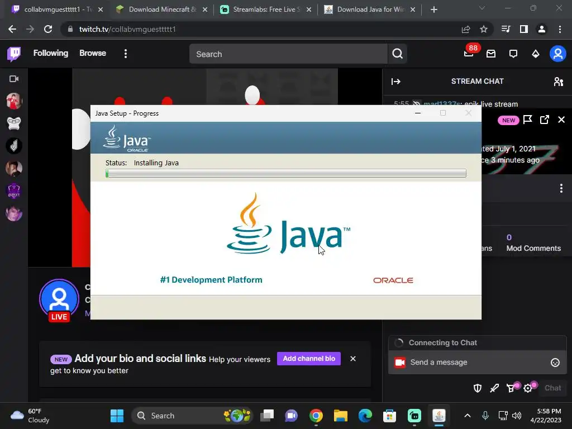Open weather widget showing 60°F Cloudy
This screenshot has height=429, width=572.
click(30, 416)
